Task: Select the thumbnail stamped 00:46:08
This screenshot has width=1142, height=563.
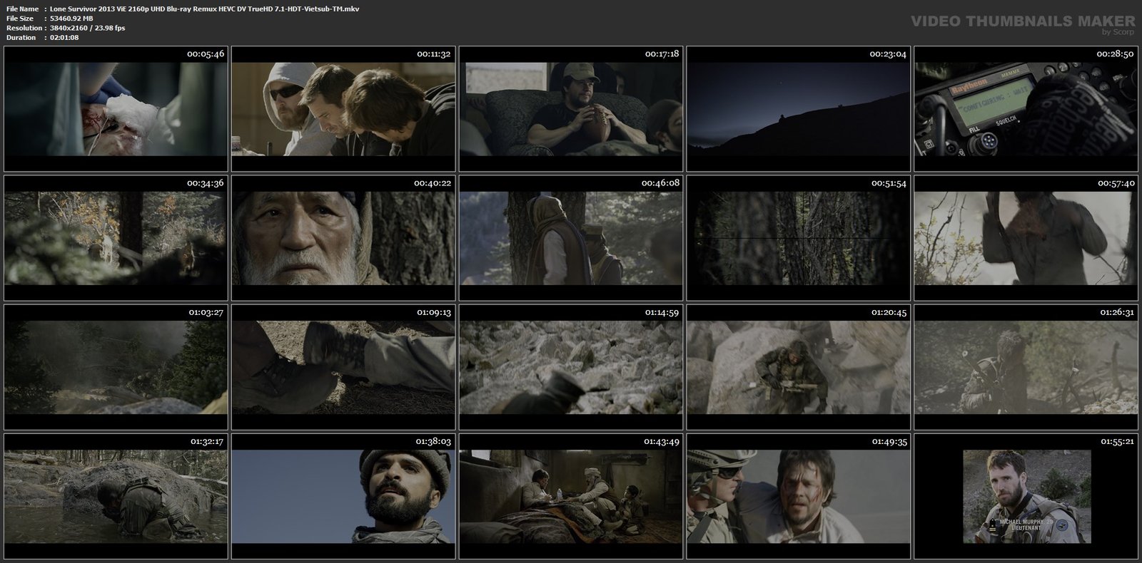Action: point(571,238)
